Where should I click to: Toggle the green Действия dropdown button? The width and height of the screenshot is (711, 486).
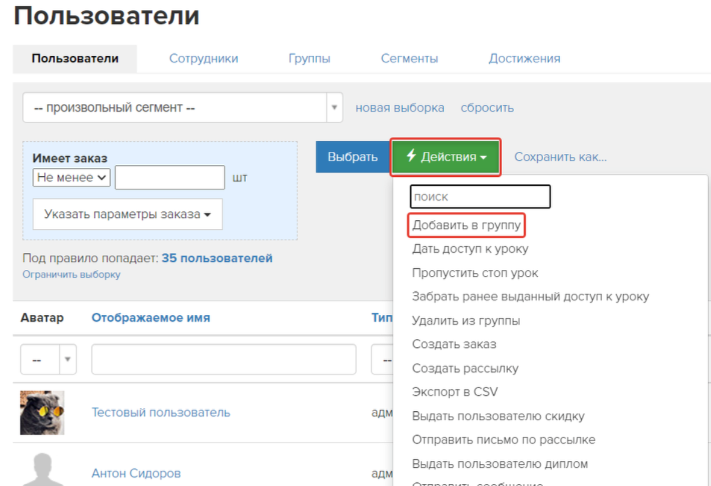(x=445, y=157)
